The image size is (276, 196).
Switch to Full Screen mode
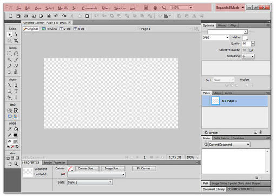(17, 158)
